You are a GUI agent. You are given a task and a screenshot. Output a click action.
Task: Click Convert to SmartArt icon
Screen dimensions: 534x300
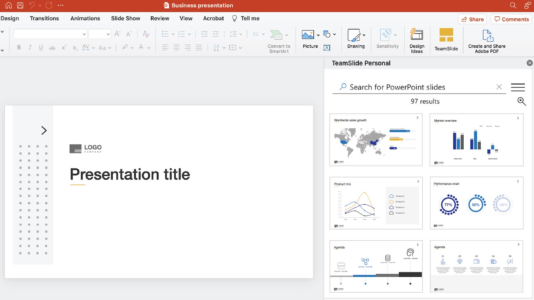click(277, 36)
